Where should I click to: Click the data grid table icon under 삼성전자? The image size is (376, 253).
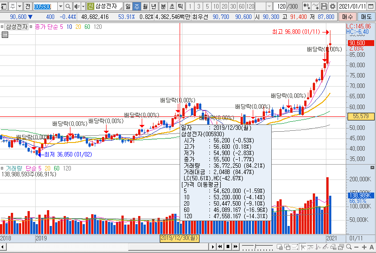click(x=5, y=35)
